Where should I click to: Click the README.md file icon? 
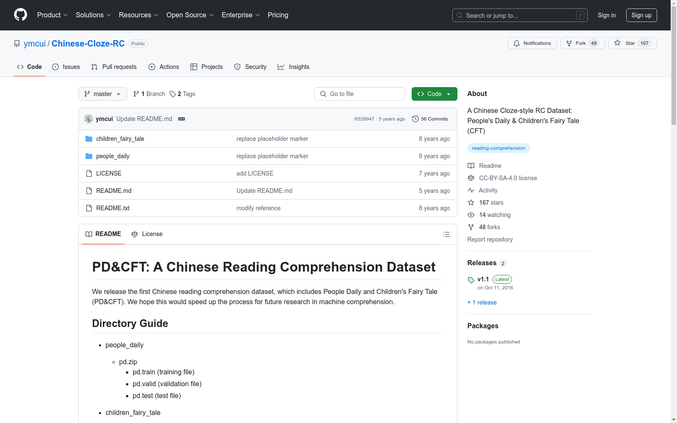(x=89, y=191)
